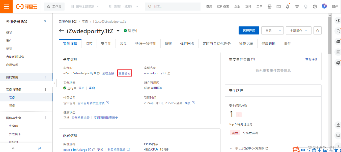Go back using the left arrow

pos(62,31)
